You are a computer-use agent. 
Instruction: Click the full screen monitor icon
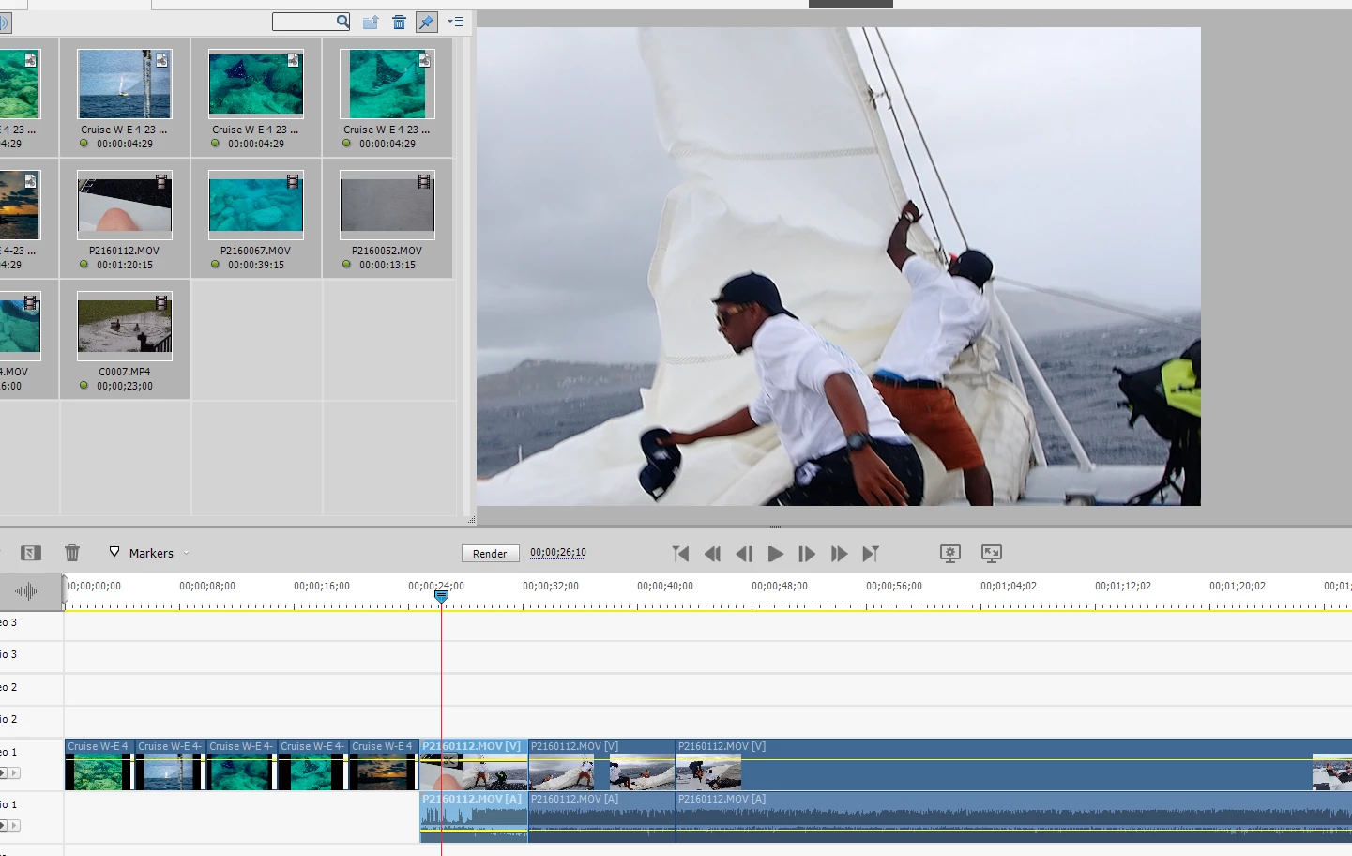click(x=992, y=553)
